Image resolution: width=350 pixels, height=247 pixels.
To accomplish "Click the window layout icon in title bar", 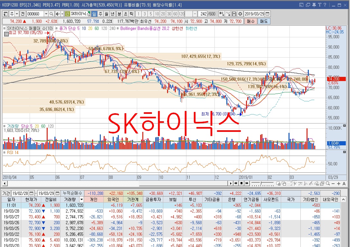I will click(301, 5).
